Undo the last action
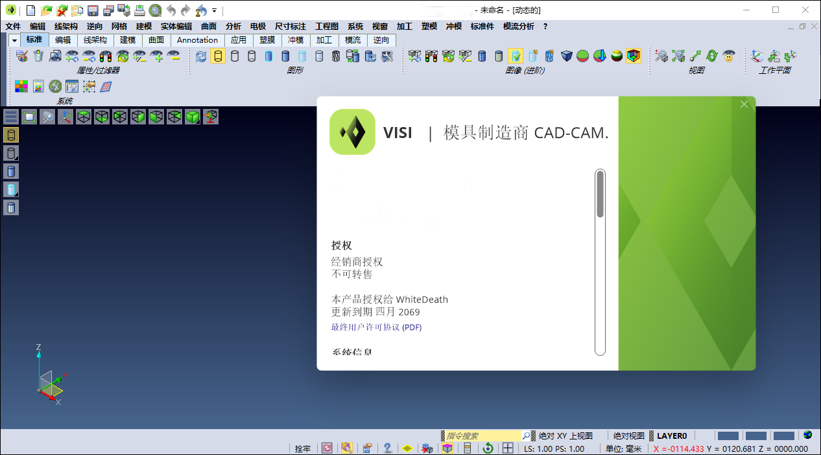This screenshot has height=455, width=821. click(171, 10)
